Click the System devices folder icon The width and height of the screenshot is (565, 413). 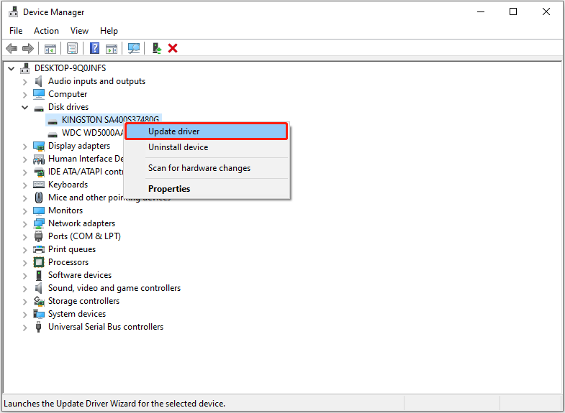point(39,314)
